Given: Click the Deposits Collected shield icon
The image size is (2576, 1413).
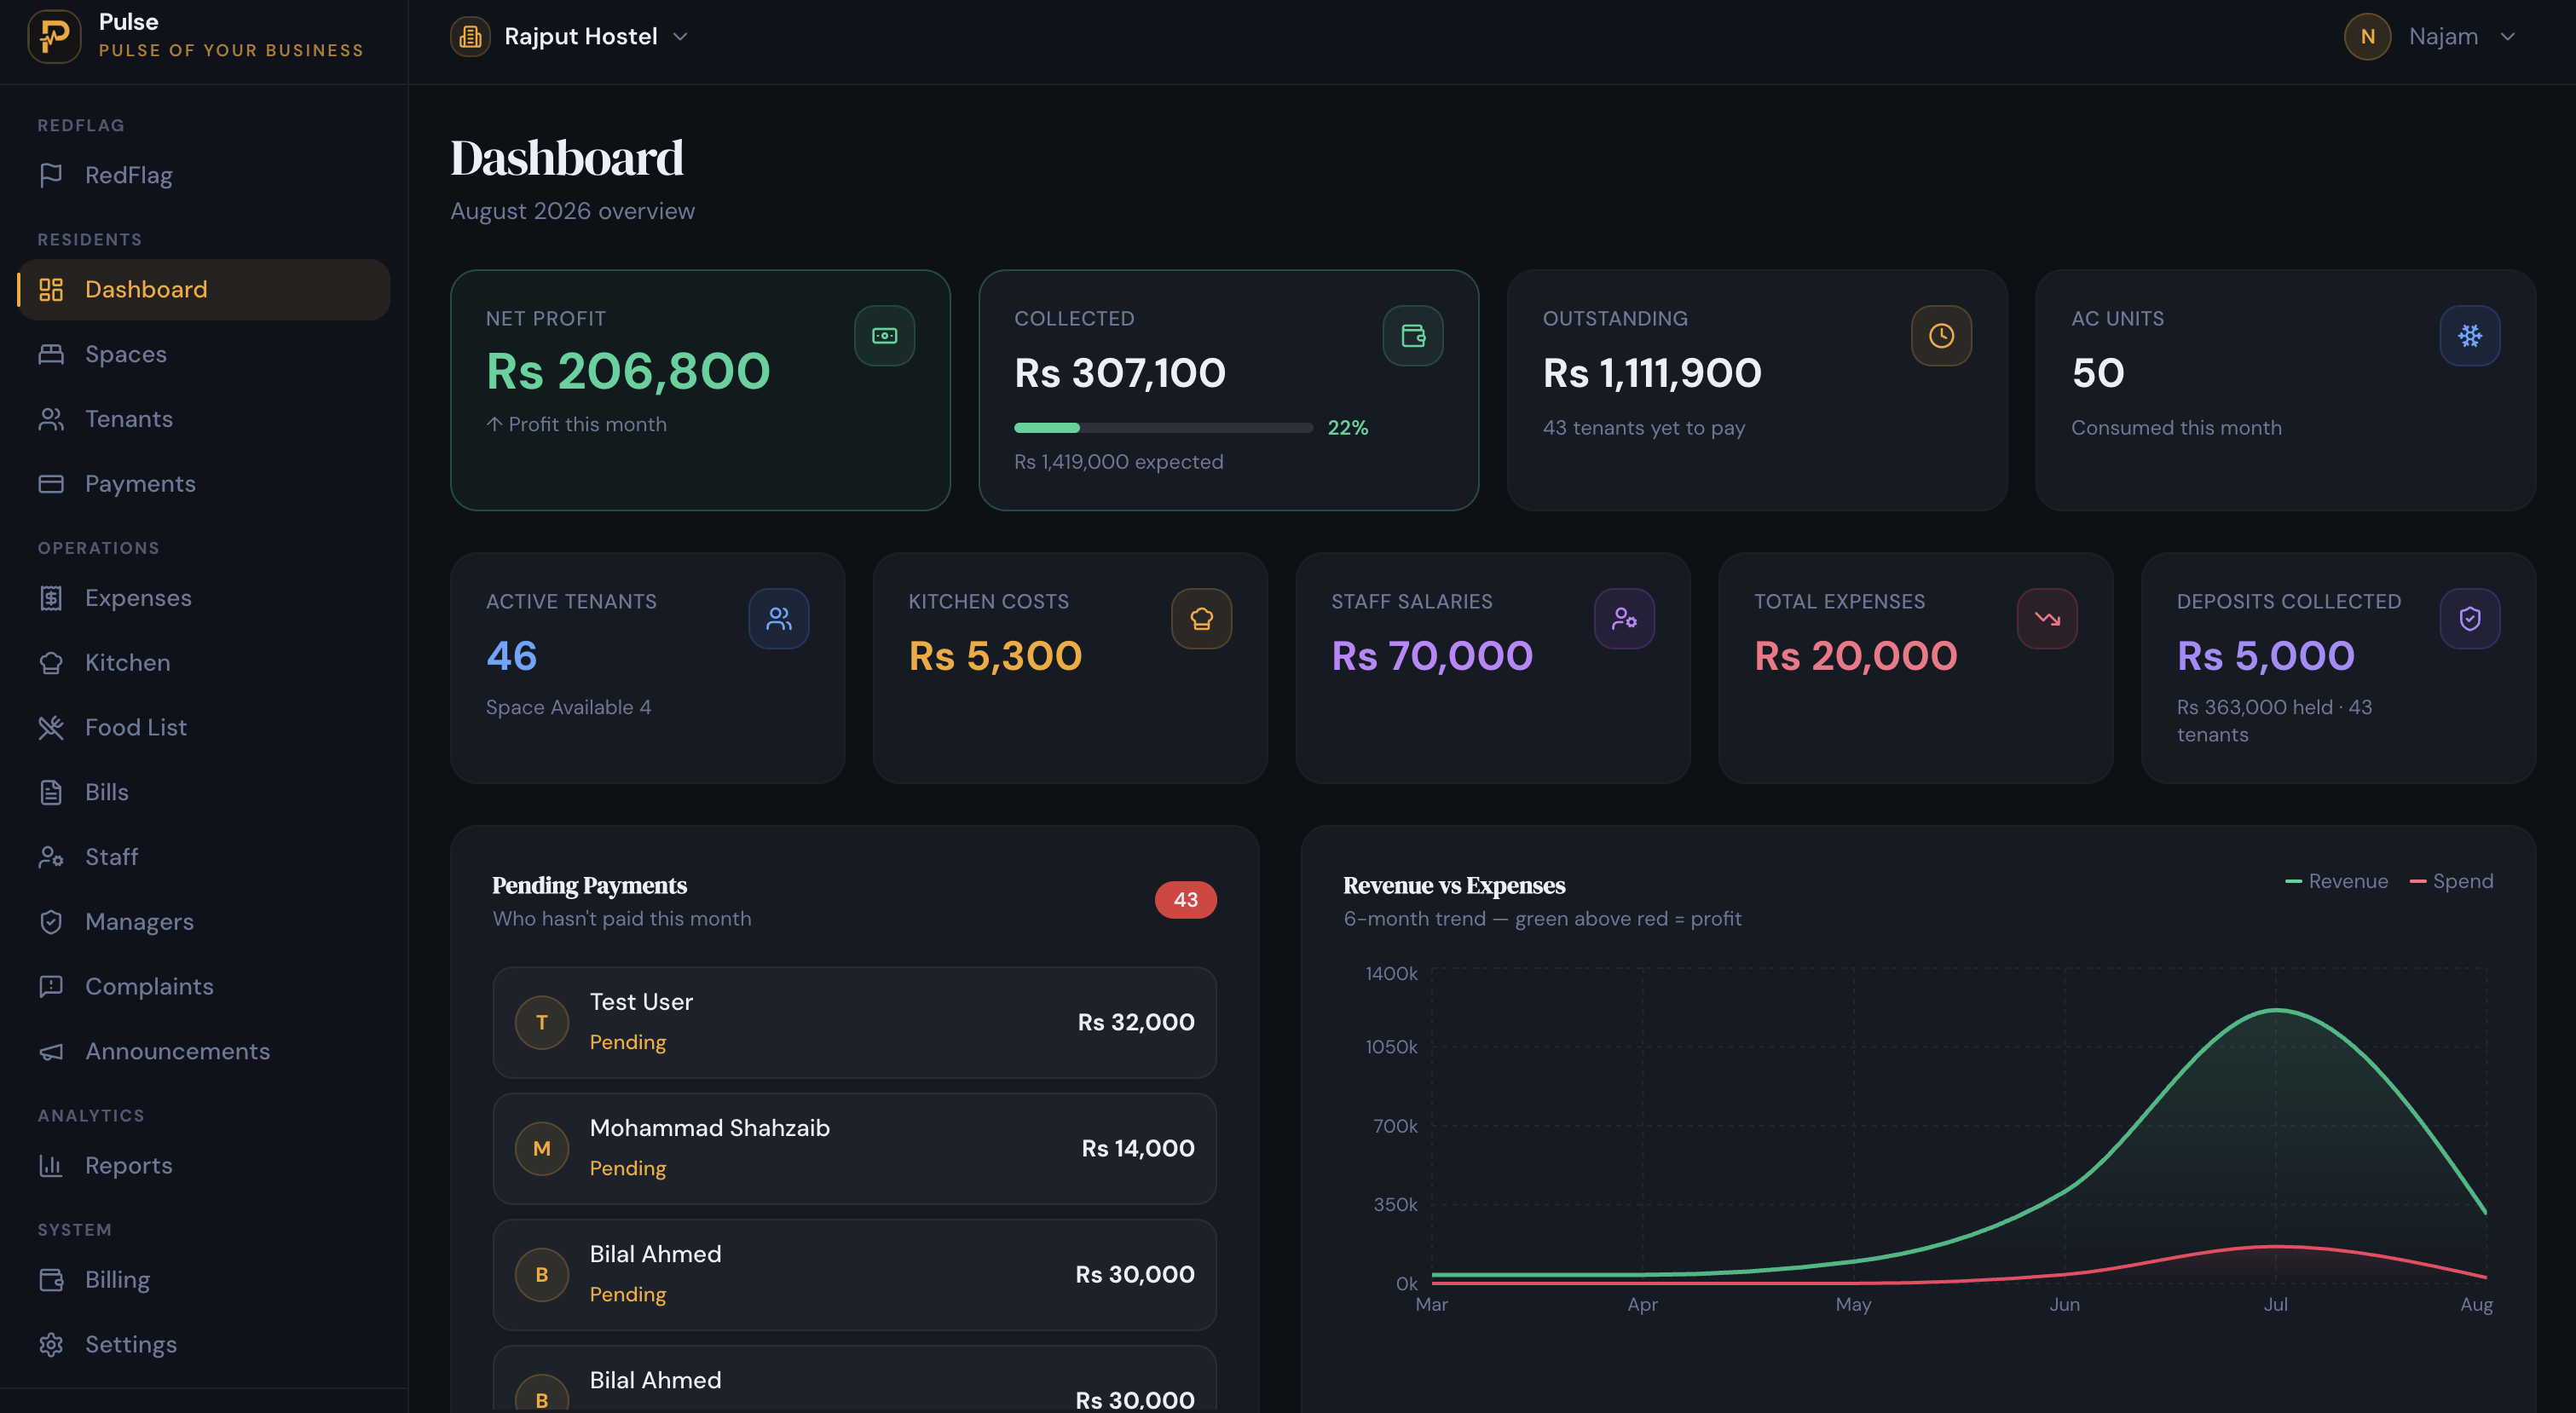Looking at the screenshot, I should (2469, 619).
